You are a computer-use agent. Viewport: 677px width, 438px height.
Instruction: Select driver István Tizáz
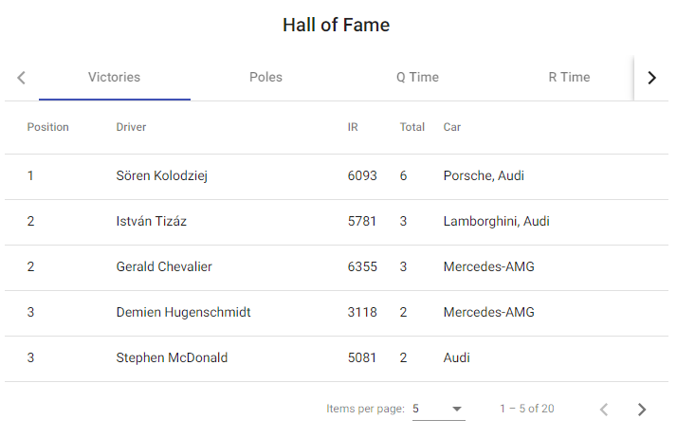pos(152,222)
